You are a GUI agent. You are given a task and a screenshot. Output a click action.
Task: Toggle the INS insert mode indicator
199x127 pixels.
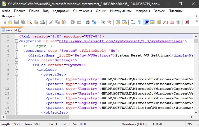coord(189,124)
